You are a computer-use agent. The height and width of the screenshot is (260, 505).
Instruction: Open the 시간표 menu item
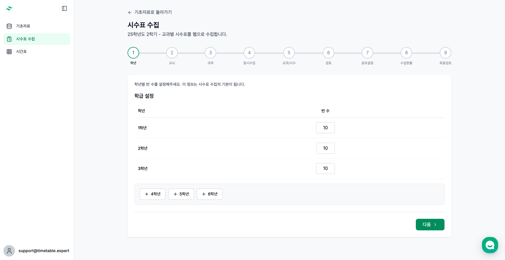click(21, 52)
